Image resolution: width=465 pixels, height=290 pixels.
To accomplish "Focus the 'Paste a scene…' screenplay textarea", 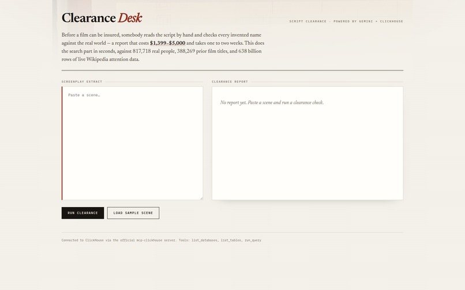I will click(x=132, y=143).
